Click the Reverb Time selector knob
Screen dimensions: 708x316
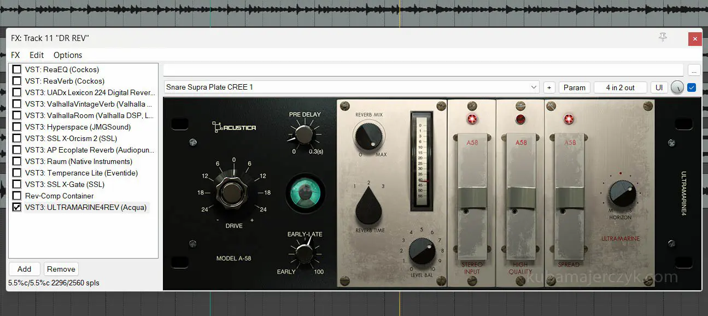coord(370,209)
